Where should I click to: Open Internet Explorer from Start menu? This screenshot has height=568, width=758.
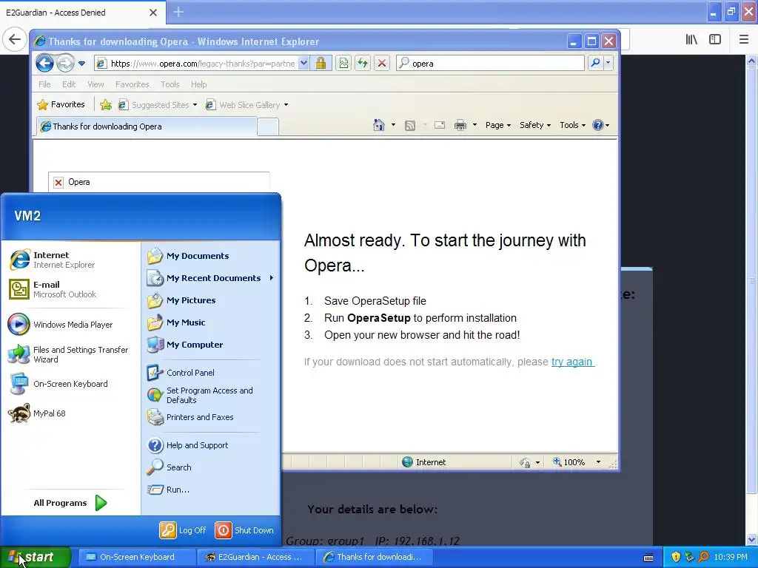click(x=70, y=260)
